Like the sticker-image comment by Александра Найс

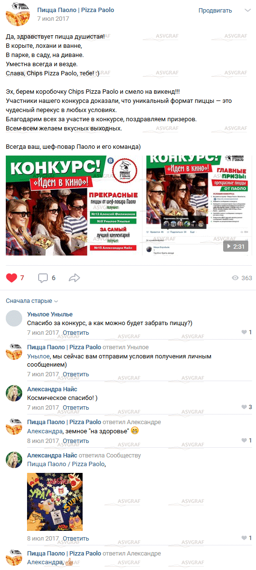(x=244, y=538)
